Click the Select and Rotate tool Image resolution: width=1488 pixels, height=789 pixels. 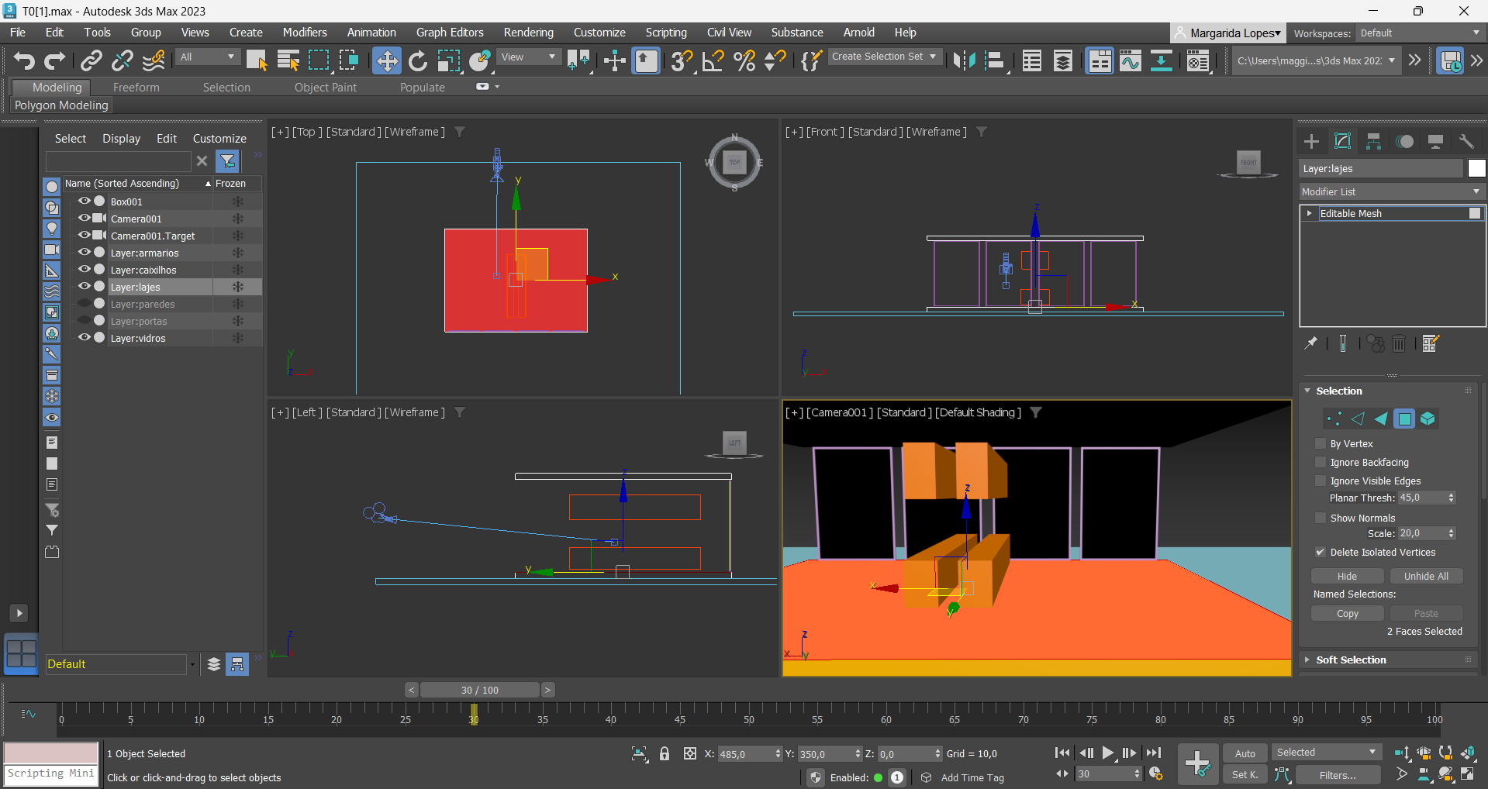(x=418, y=60)
